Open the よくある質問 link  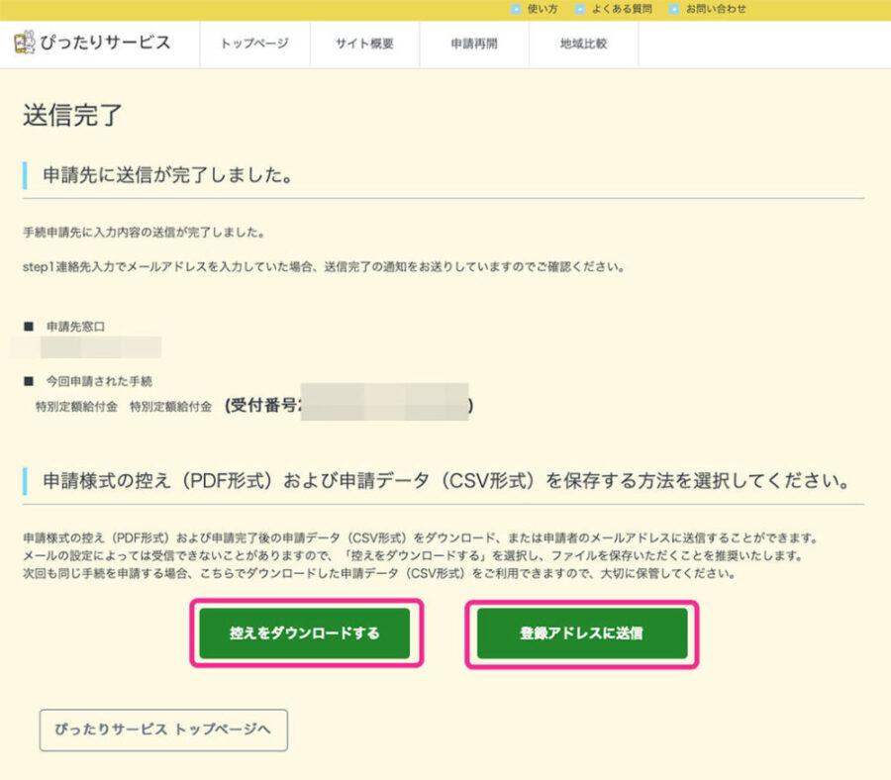point(622,9)
